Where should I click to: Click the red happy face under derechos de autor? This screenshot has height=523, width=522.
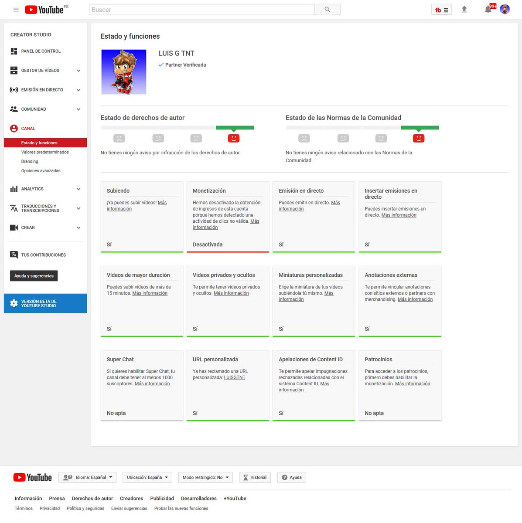(234, 138)
